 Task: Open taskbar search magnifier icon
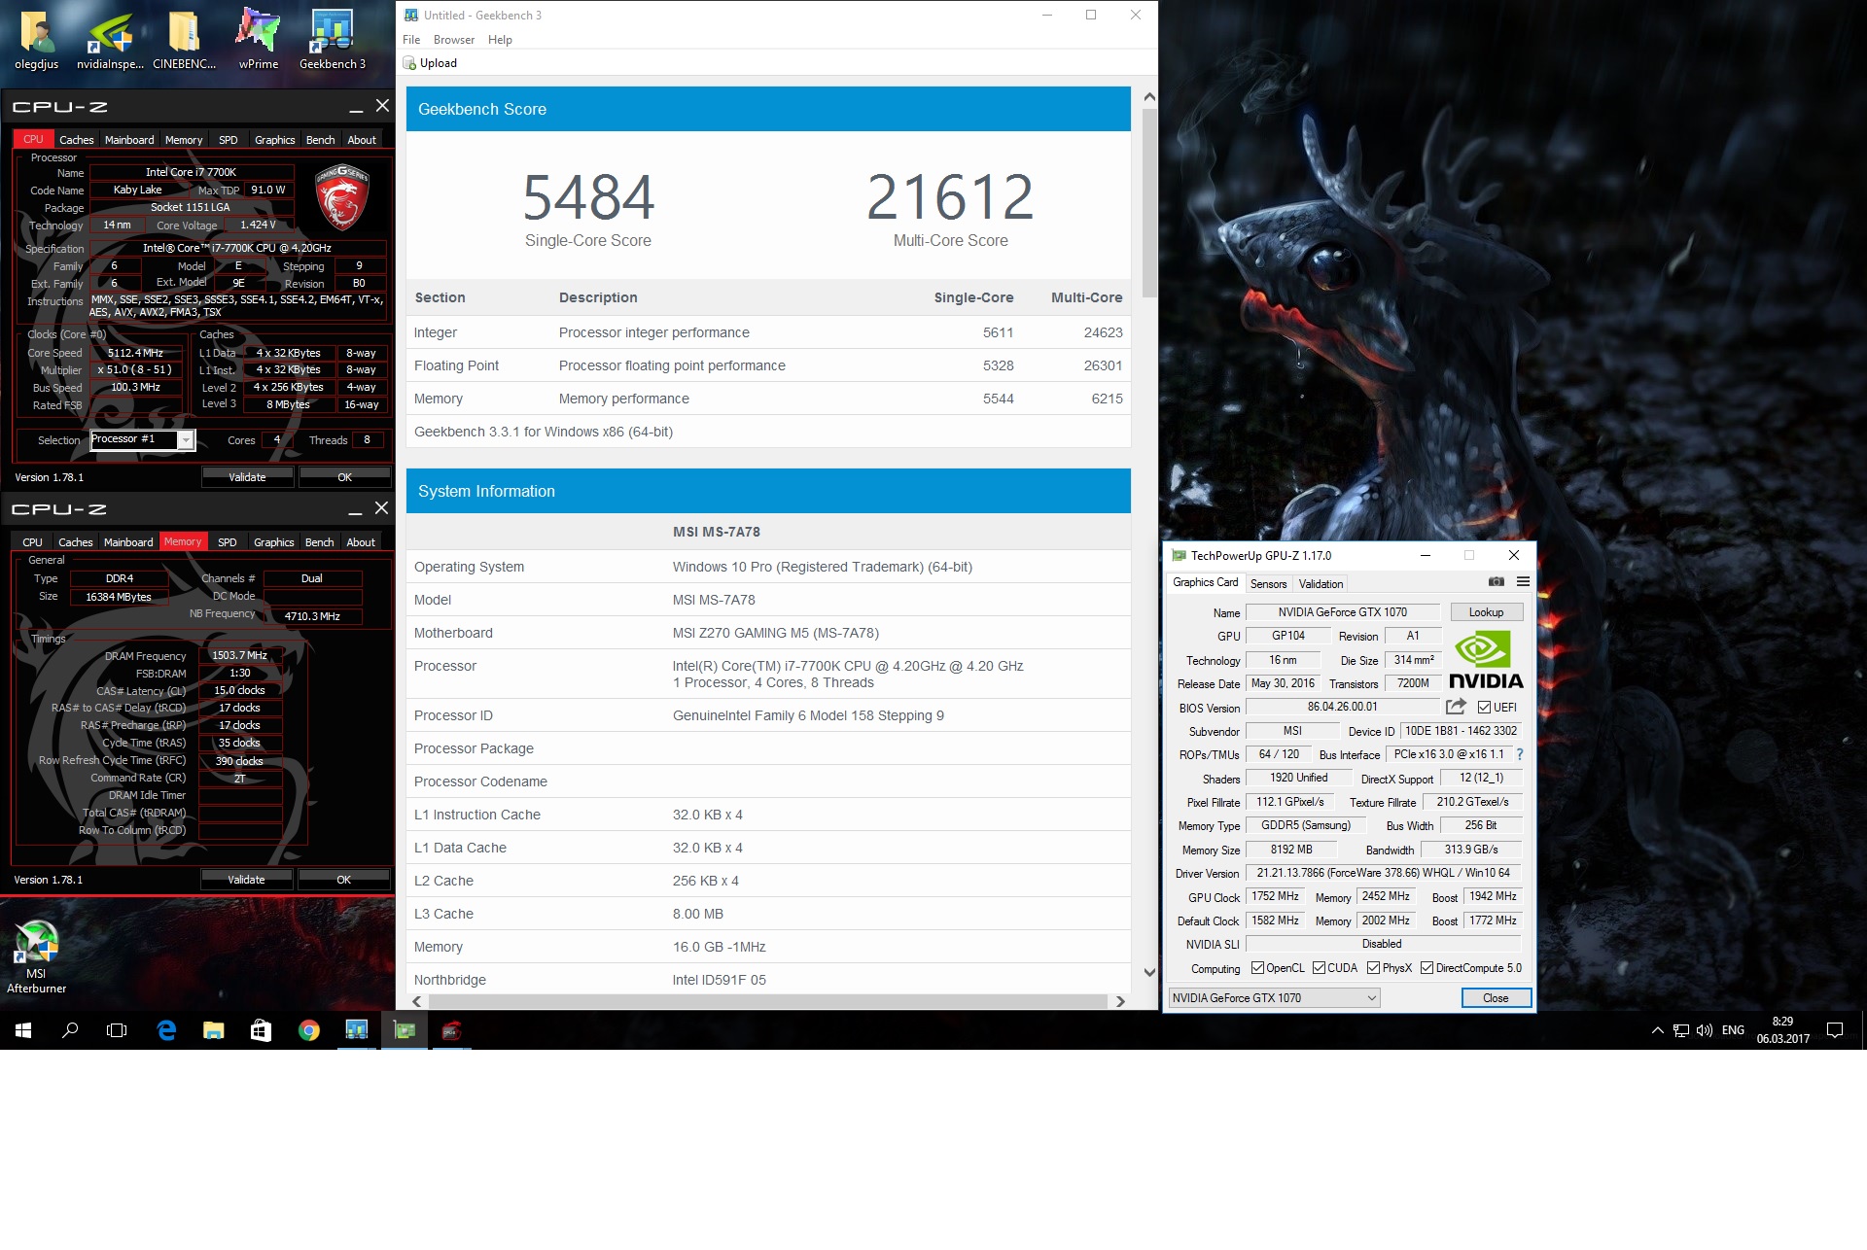tap(70, 1030)
